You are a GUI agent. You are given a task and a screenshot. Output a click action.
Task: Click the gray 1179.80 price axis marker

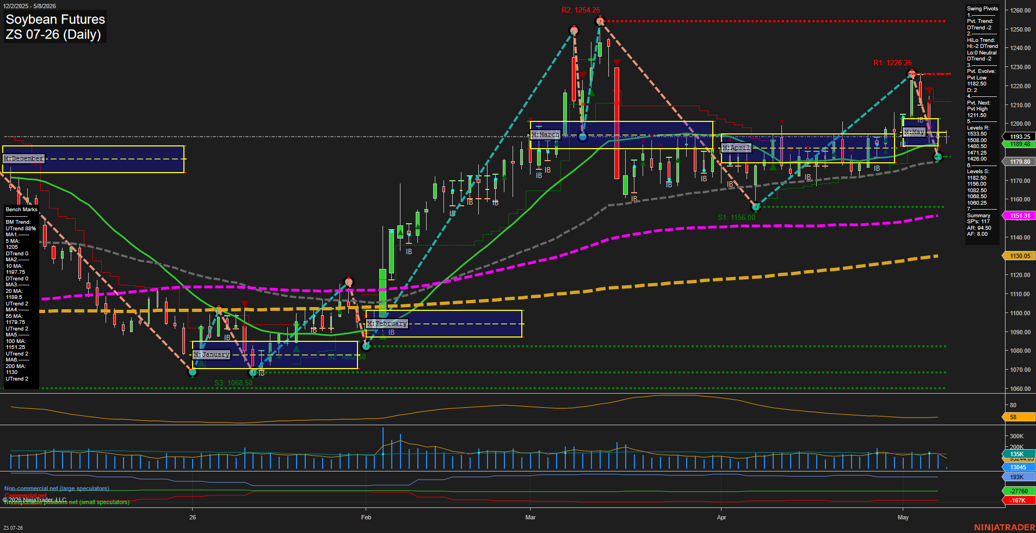(x=1019, y=162)
